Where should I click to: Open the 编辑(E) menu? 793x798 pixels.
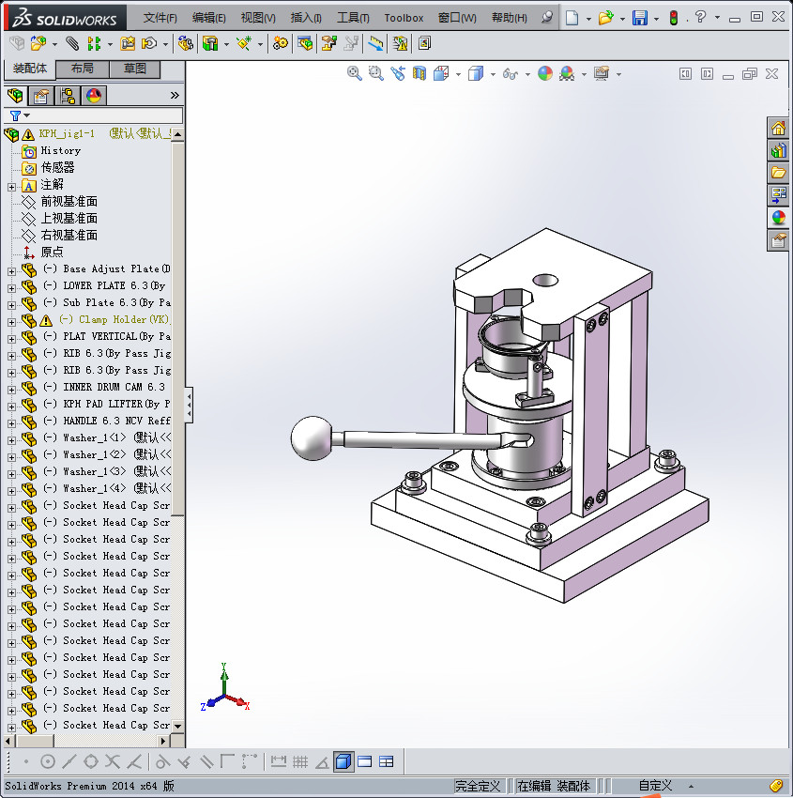209,18
